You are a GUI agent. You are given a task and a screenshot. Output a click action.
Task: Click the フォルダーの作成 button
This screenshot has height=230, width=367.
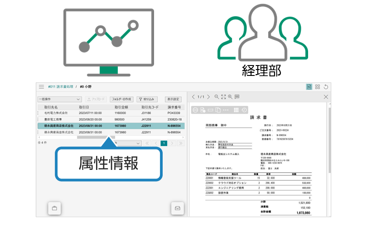(x=121, y=99)
